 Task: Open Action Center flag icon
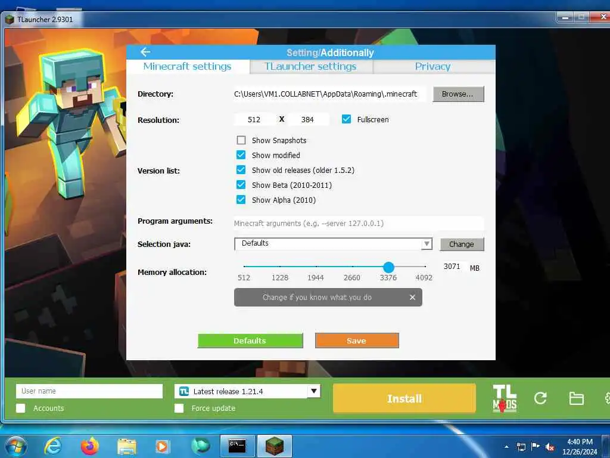pos(536,446)
